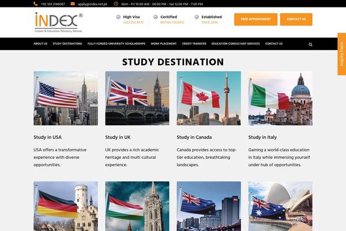Click the Study in Canada heading
The image size is (346, 231).
[x=194, y=137]
